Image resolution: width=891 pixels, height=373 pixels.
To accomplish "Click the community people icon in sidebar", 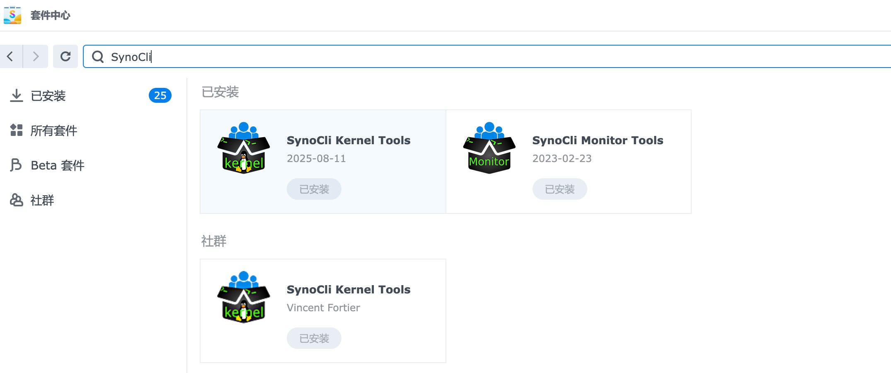I will point(16,200).
